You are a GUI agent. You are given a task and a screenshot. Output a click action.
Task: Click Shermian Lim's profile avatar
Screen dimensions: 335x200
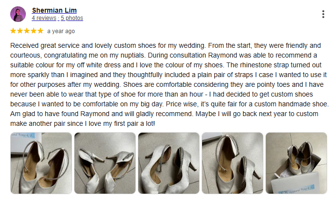point(18,14)
